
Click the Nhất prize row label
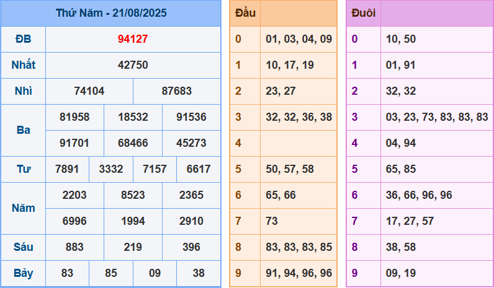pyautogui.click(x=23, y=65)
